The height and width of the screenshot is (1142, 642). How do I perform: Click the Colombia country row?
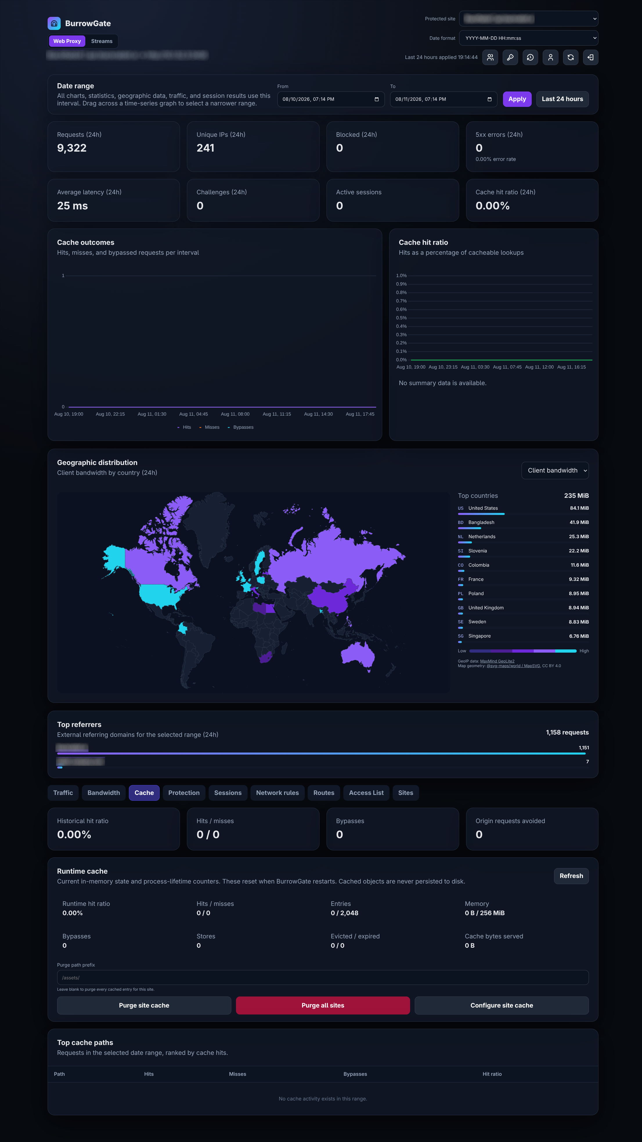(x=523, y=567)
